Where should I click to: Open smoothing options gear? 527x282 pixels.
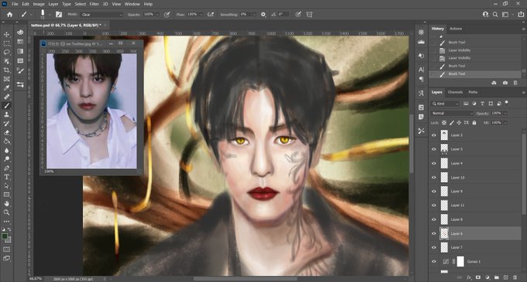(263, 15)
